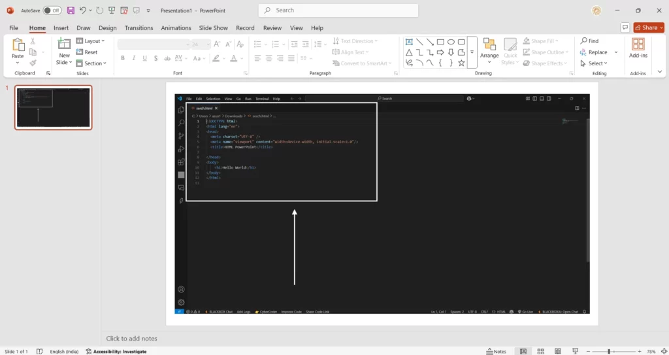
Task: Click the Save icon in title bar
Action: pyautogui.click(x=71, y=10)
